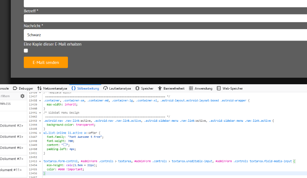Click the Barrierefreiheit person icon

click(160, 88)
